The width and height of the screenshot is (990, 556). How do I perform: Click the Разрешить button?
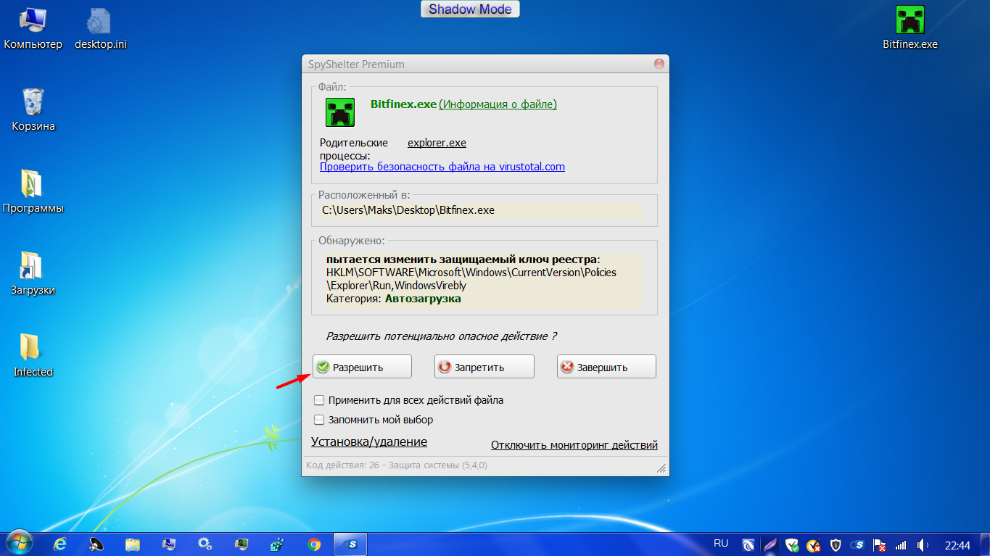pos(362,367)
